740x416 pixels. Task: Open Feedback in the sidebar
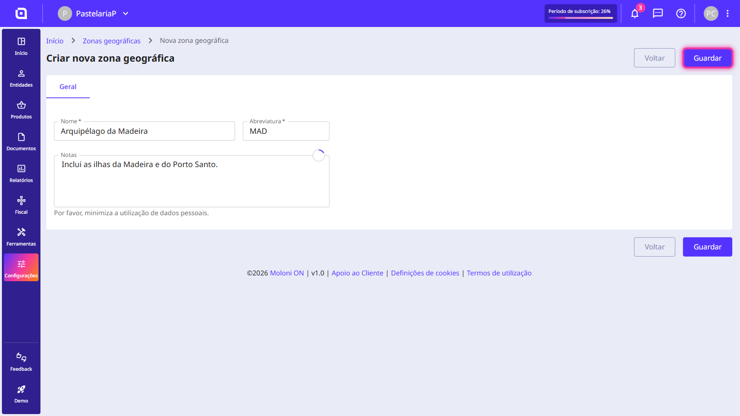[x=21, y=362]
